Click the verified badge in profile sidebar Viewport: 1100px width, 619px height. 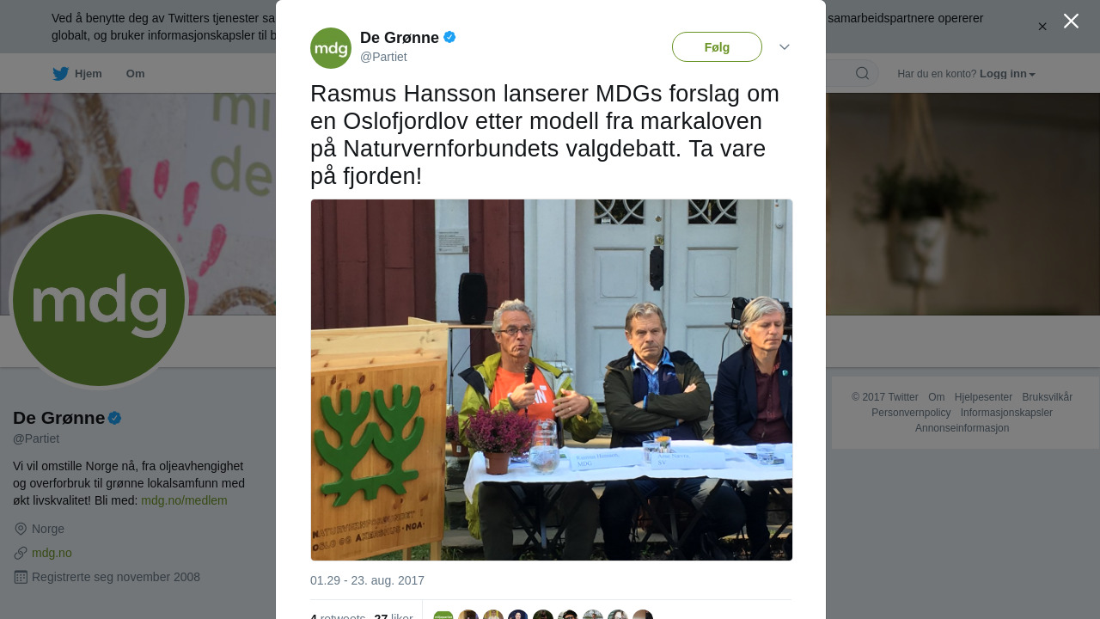coord(115,418)
